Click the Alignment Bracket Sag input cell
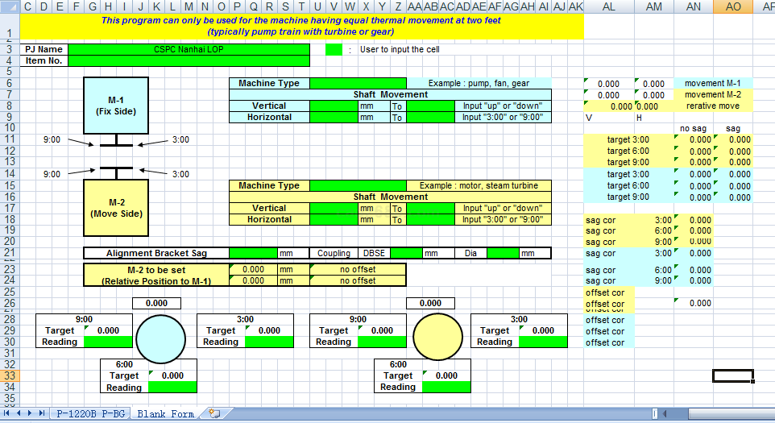Image resolution: width=775 pixels, height=423 pixels. pos(253,253)
